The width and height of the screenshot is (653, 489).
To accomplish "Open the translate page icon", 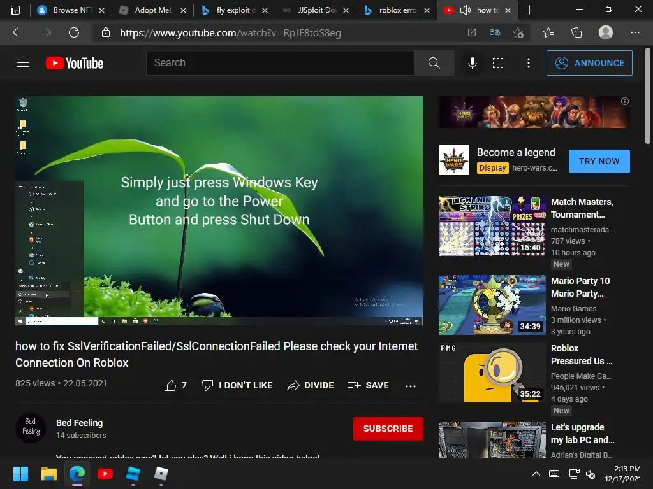I will [x=495, y=32].
